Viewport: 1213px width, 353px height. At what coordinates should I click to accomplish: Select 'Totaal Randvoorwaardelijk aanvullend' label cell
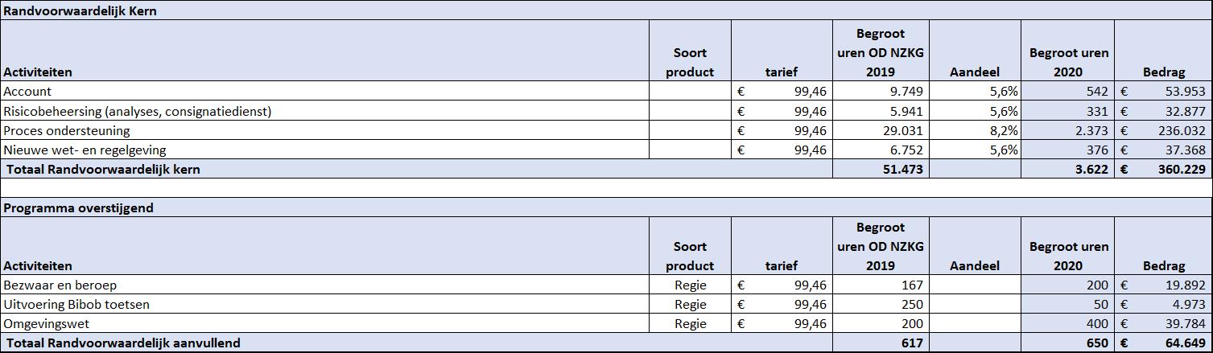coord(123,343)
